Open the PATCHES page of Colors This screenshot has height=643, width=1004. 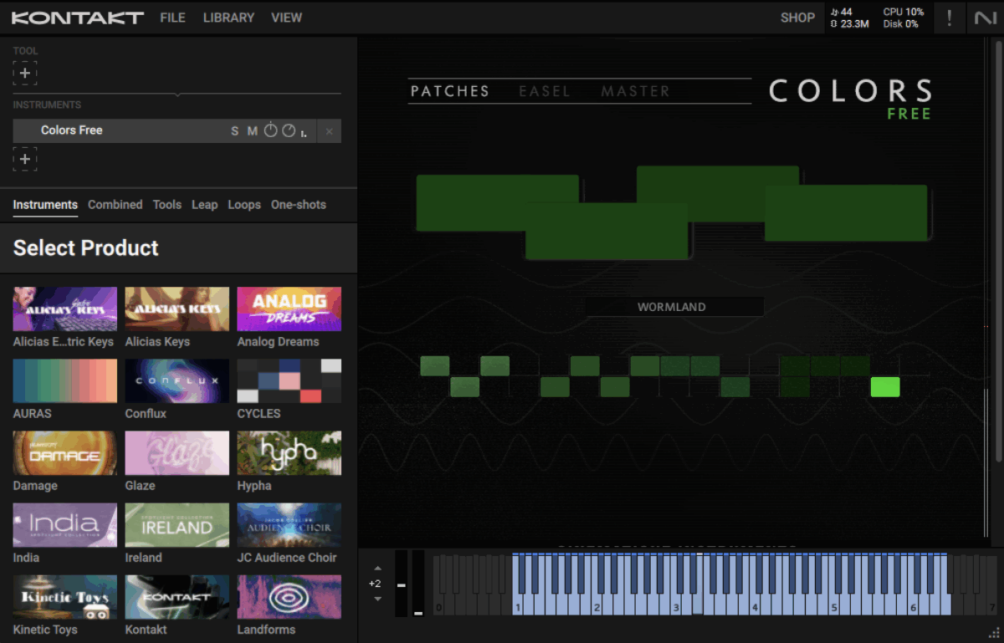pyautogui.click(x=450, y=91)
